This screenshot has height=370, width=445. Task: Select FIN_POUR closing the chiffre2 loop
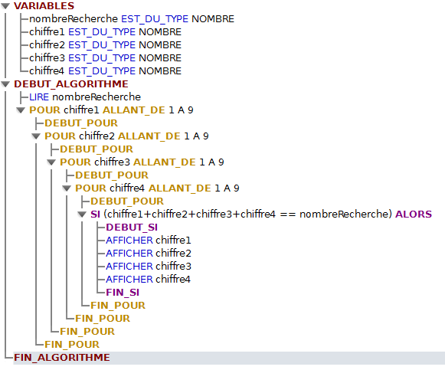[x=87, y=332]
